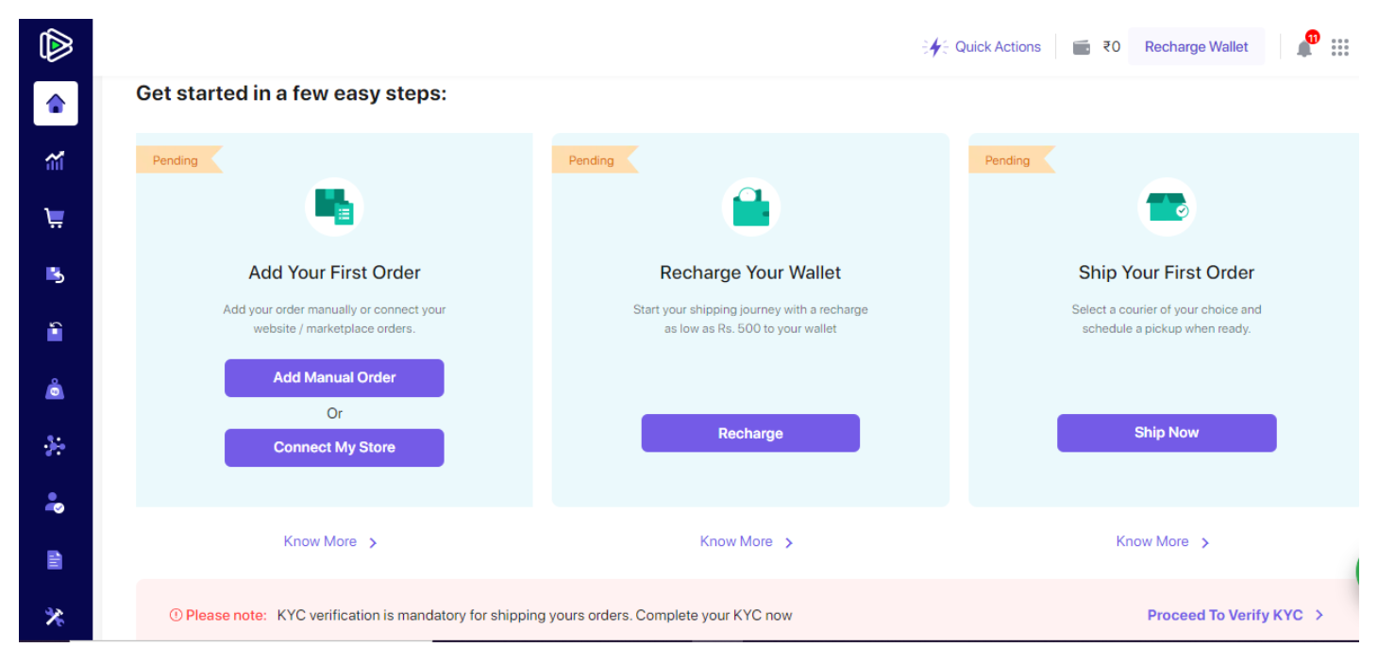Open Know More under Recharge Your Wallet
This screenshot has width=1378, height=662.
736,541
